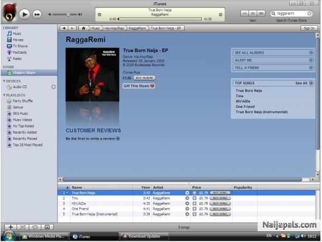
Task: Collapse the Devices section
Action: 4,81
